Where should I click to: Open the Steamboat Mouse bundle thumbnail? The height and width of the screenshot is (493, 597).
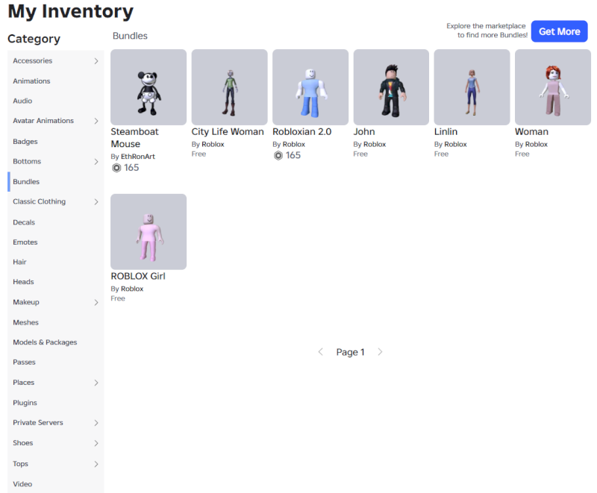149,87
